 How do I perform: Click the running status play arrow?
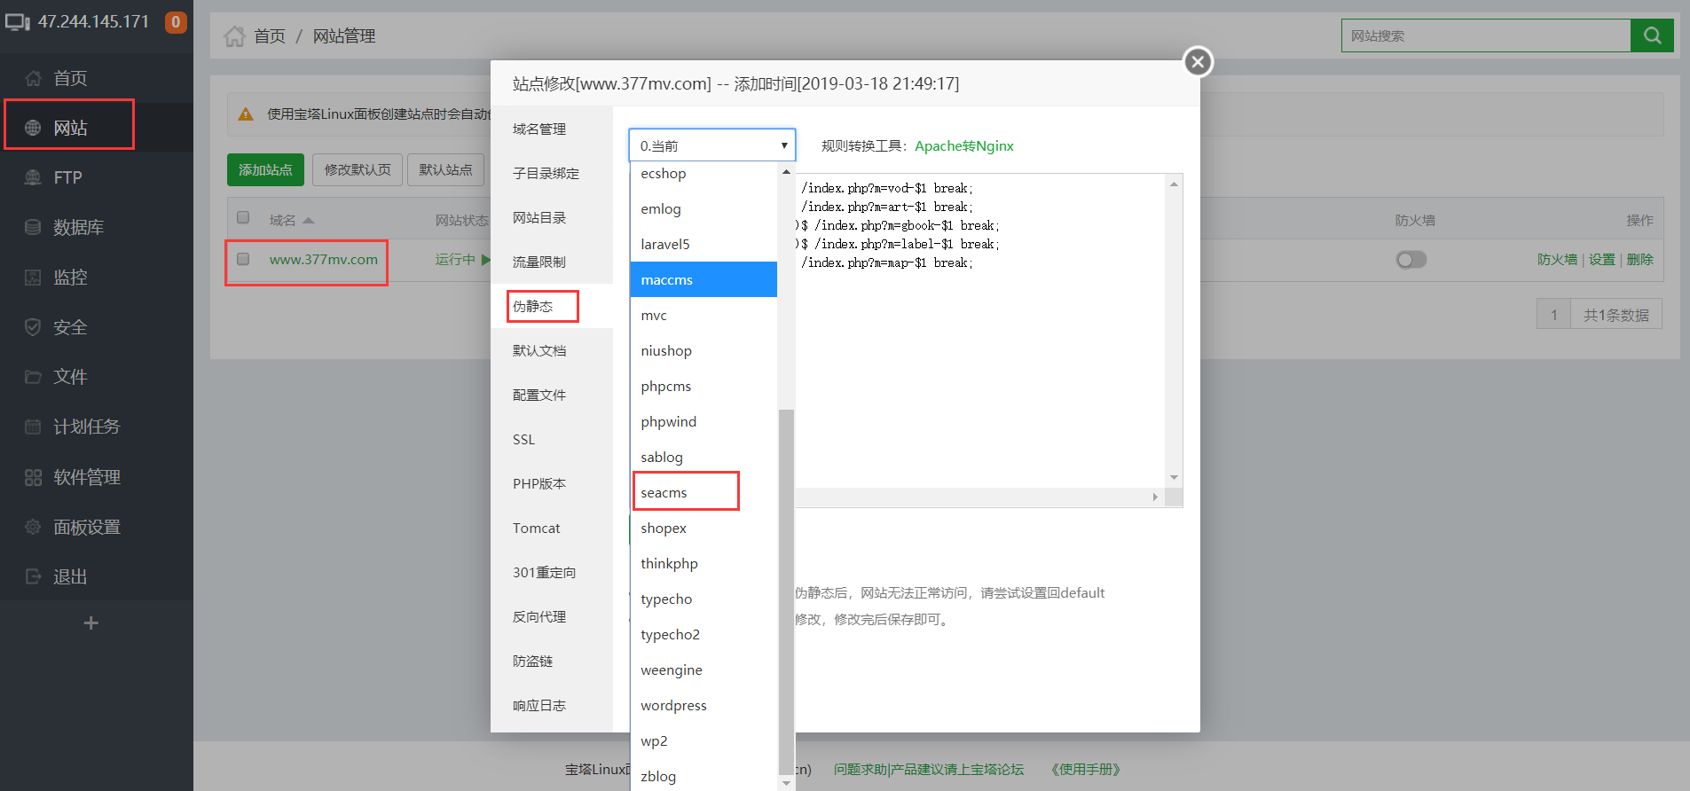485,260
